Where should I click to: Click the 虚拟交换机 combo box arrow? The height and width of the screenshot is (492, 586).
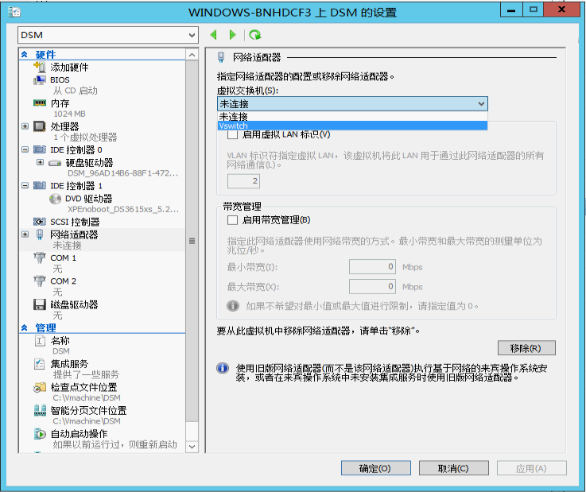(482, 104)
